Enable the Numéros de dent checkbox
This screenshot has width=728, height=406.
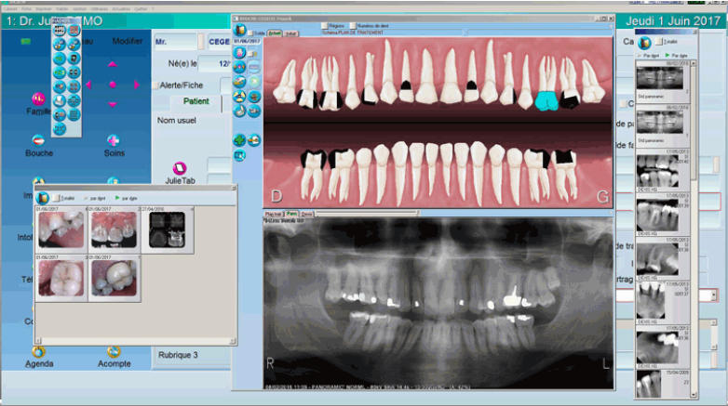[353, 26]
